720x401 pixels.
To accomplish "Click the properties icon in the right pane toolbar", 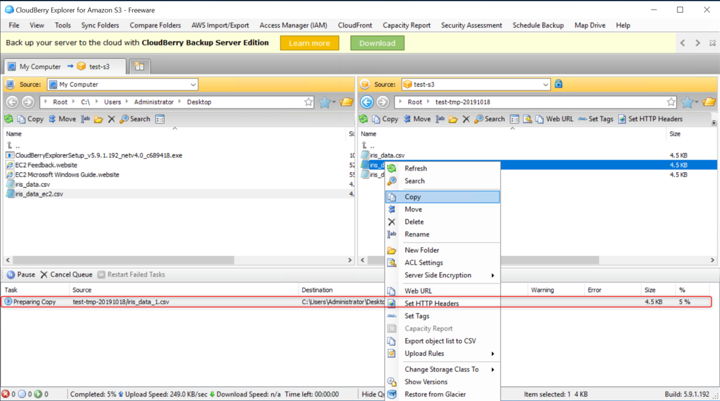I will tap(514, 119).
